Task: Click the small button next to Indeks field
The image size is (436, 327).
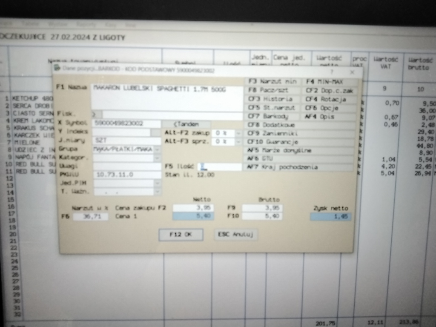Action: (156, 132)
